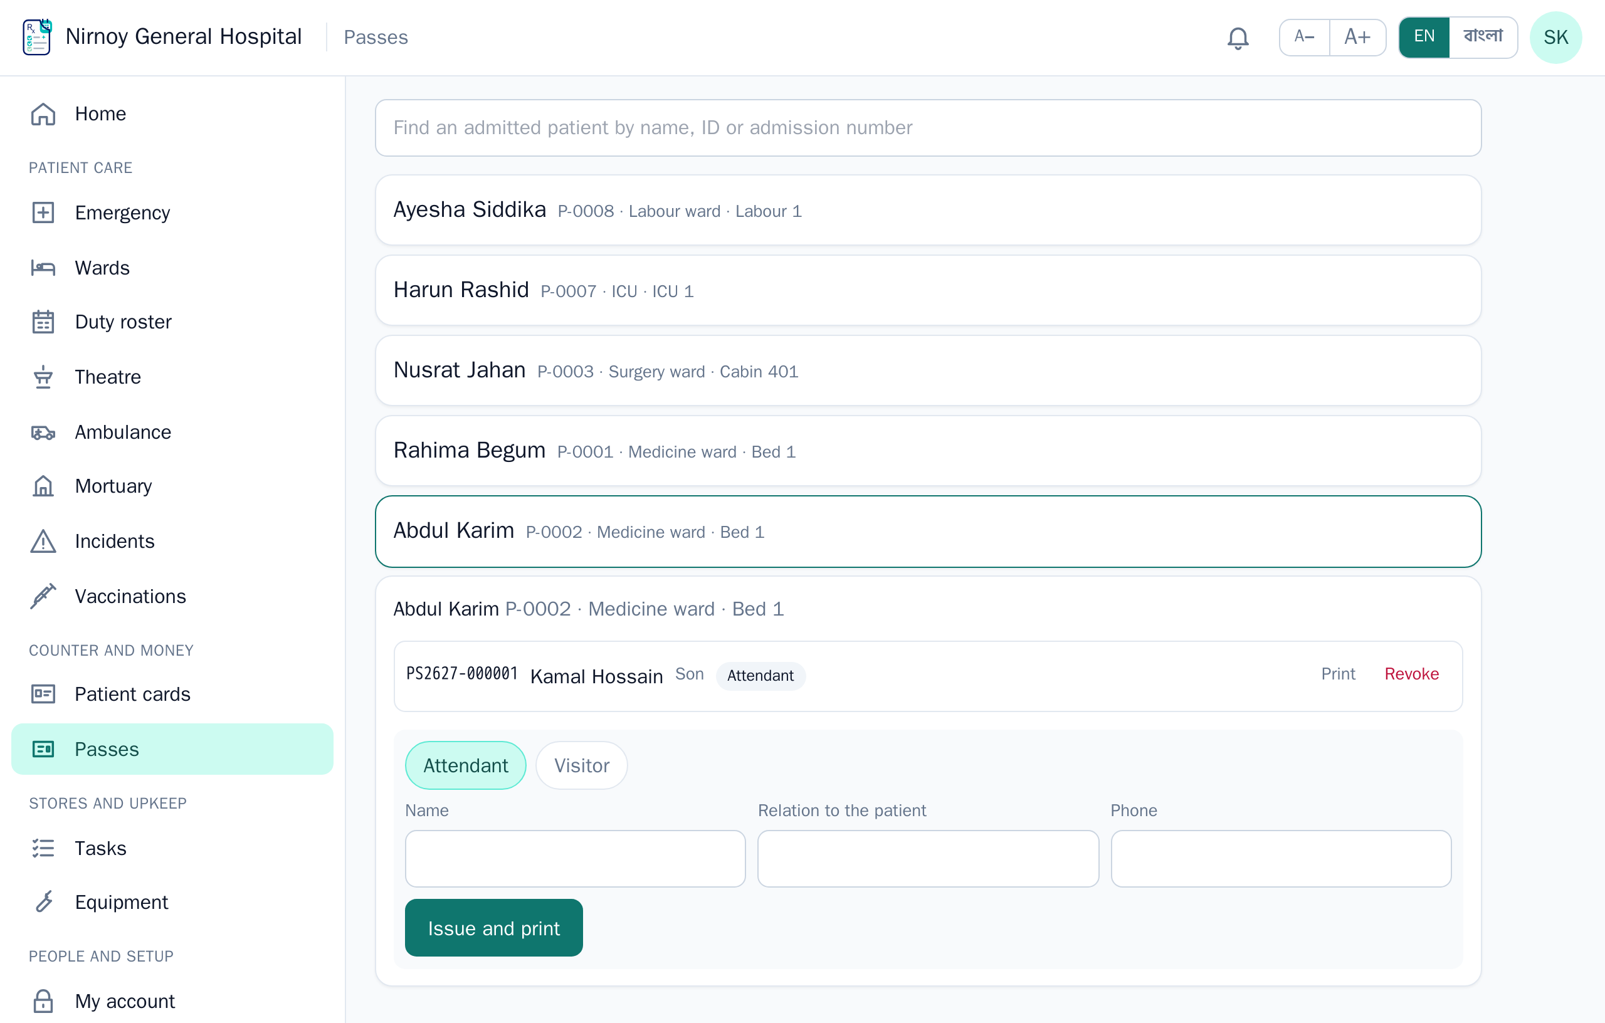The image size is (1605, 1023).
Task: Open the notifications bell
Action: tap(1238, 38)
